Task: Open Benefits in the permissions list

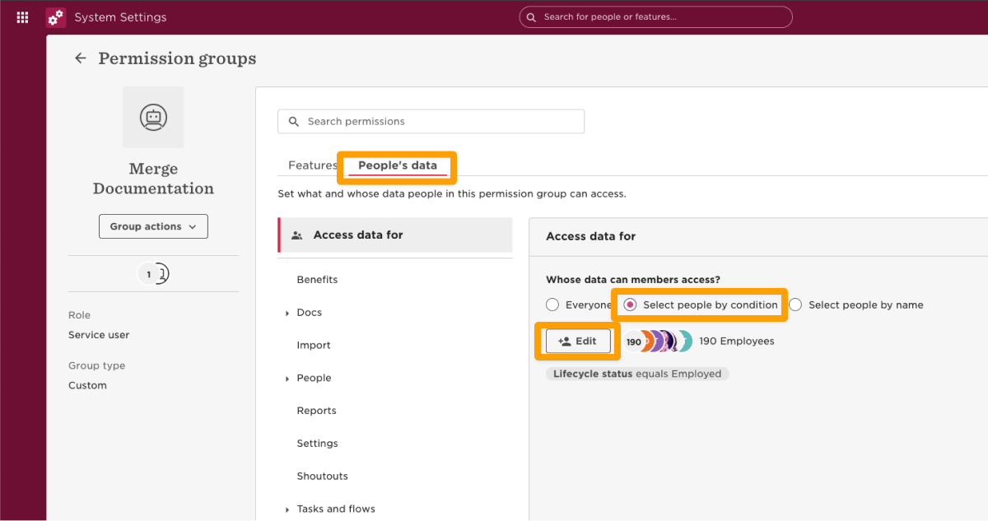Action: click(x=317, y=280)
